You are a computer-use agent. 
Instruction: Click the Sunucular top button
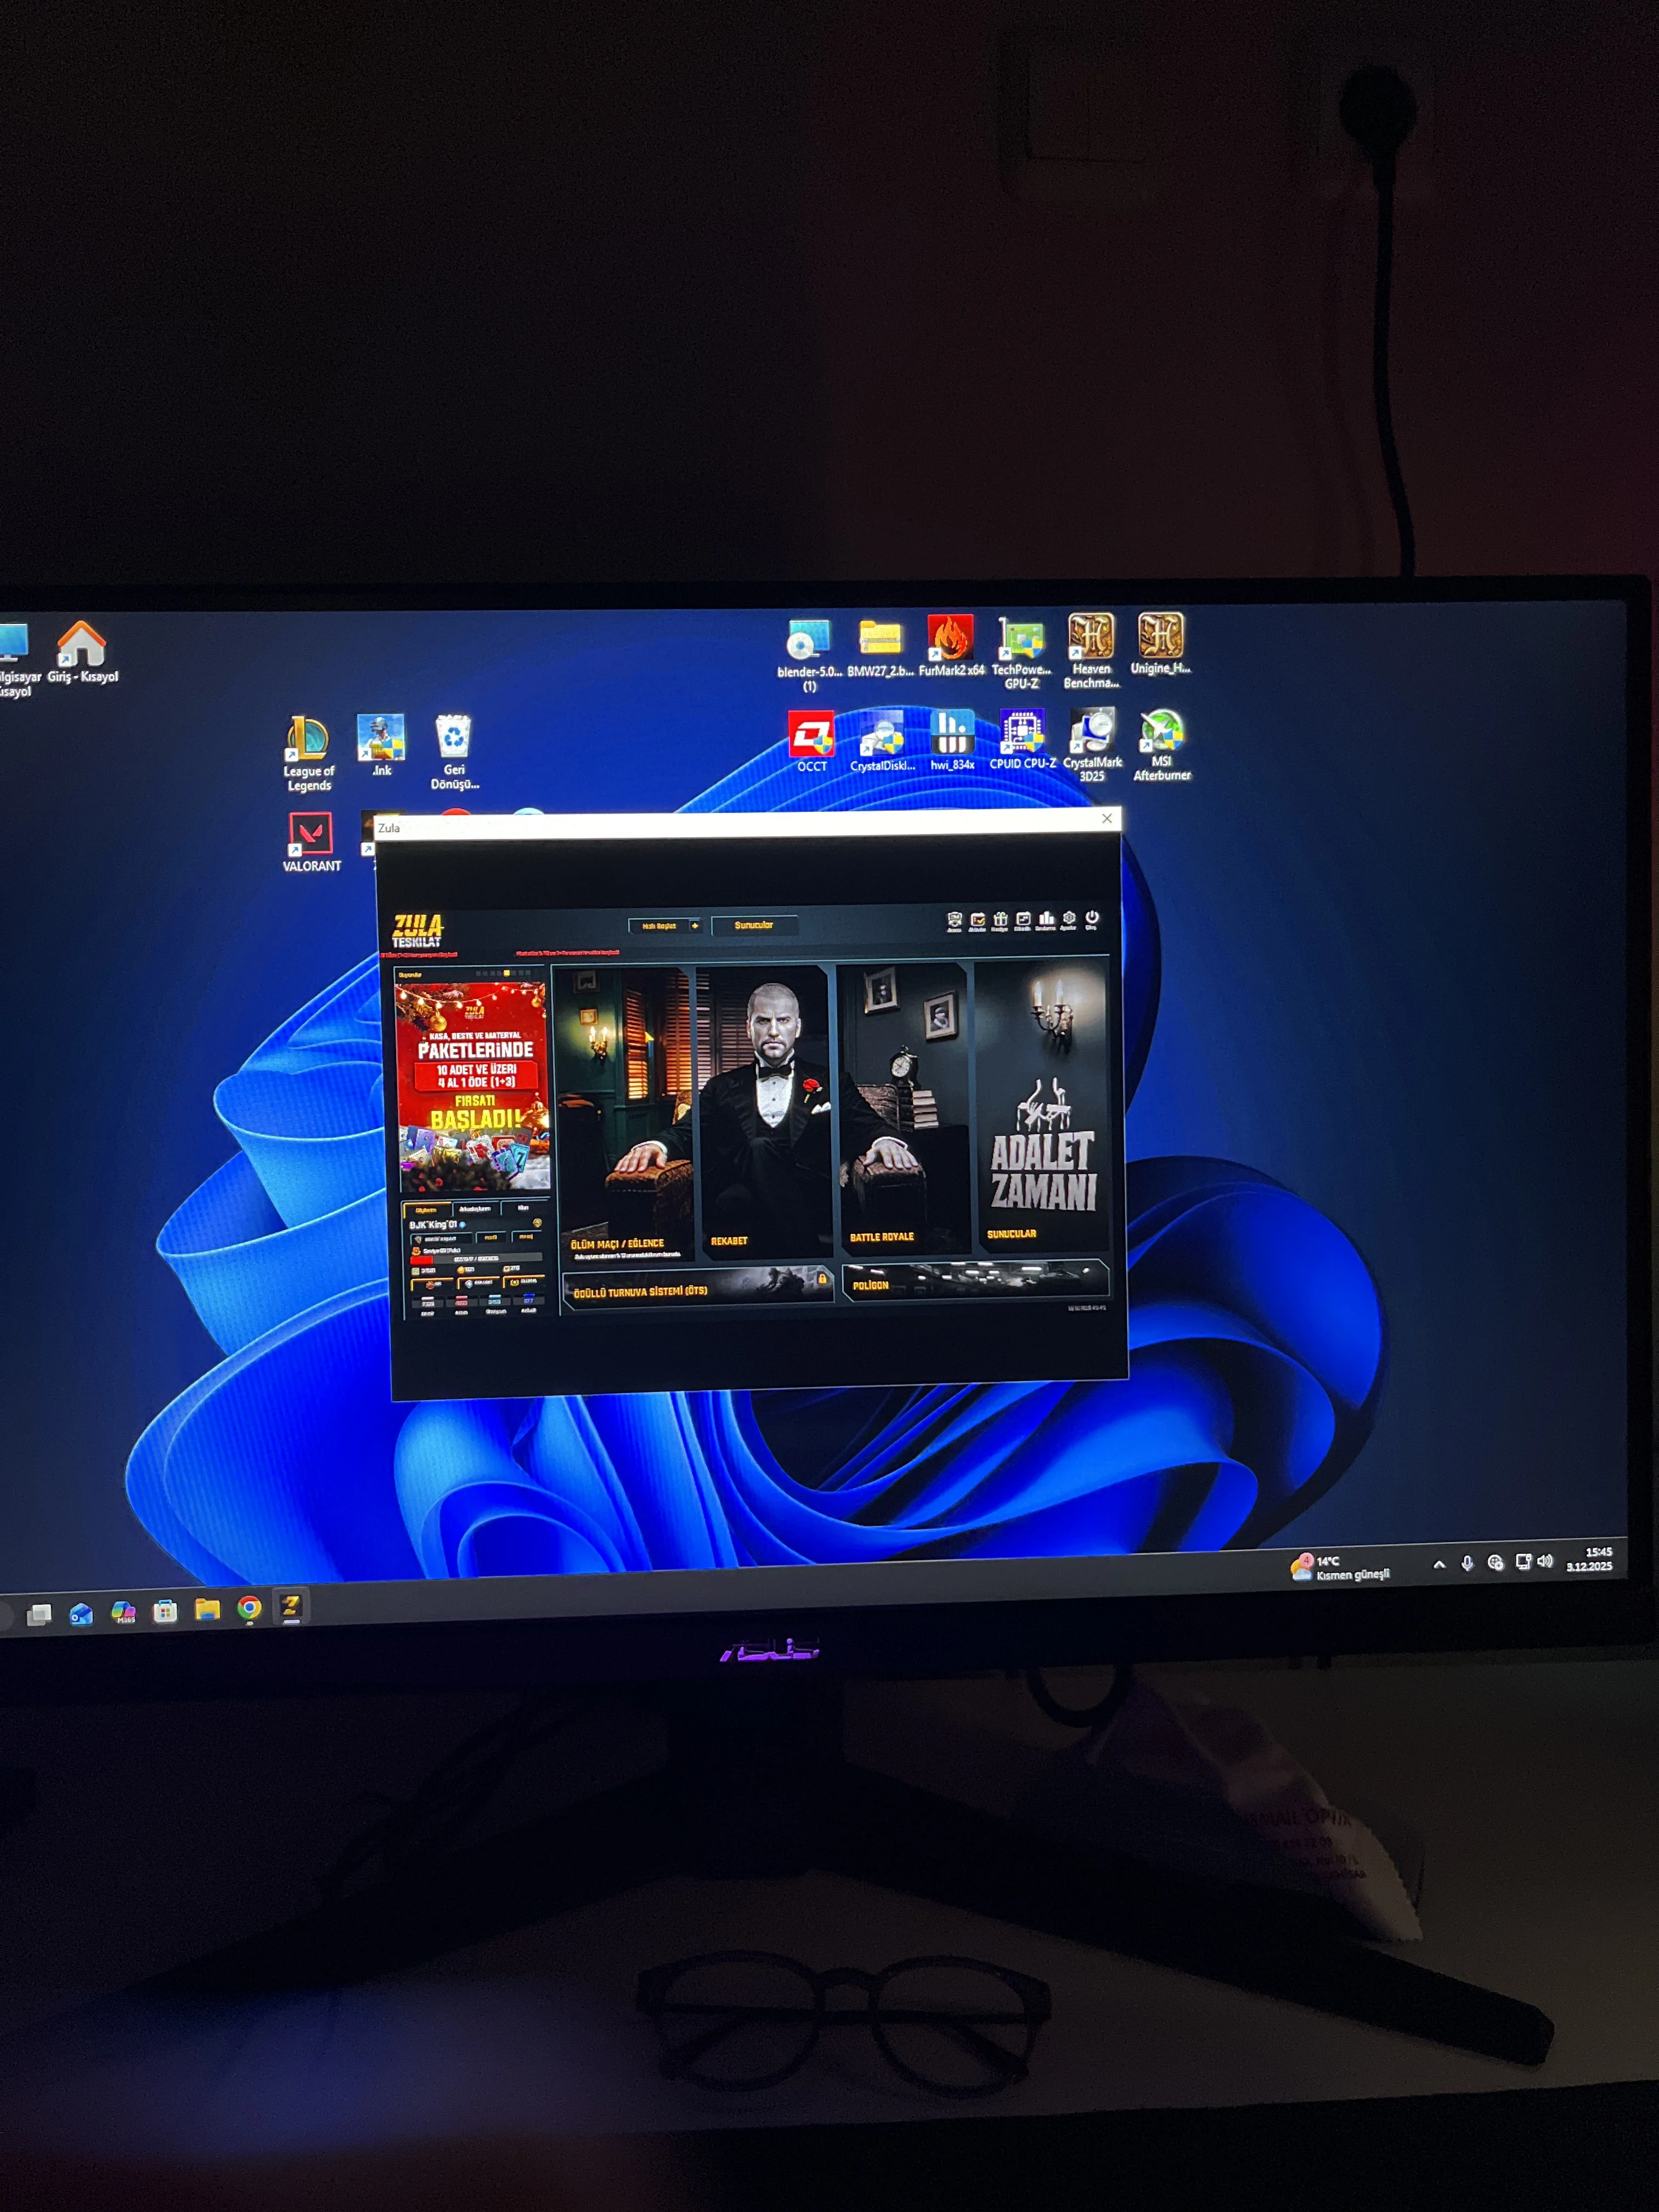pyautogui.click(x=754, y=926)
